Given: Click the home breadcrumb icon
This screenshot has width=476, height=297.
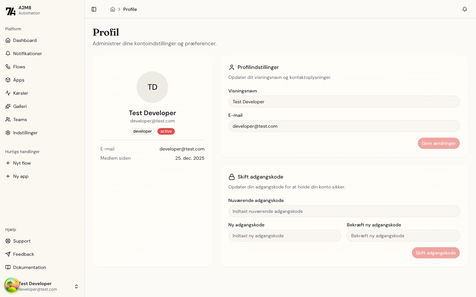Looking at the screenshot, I should tap(113, 9).
